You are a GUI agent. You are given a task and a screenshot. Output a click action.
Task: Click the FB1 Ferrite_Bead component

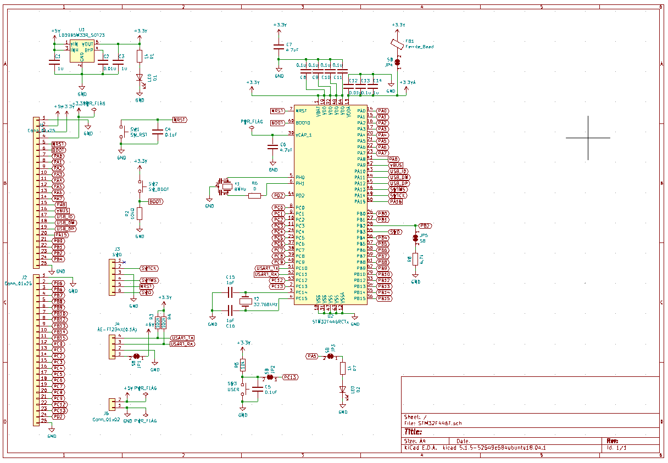(397, 44)
